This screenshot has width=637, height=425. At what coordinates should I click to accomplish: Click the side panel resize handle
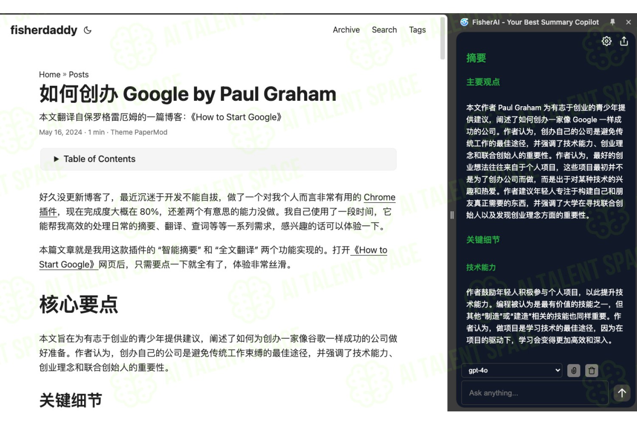(x=452, y=215)
